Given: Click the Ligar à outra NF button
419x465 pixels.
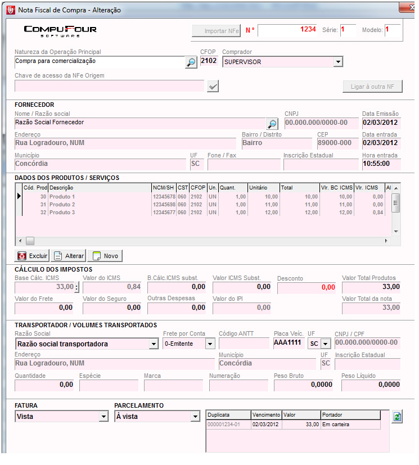Looking at the screenshot, I should tap(372, 86).
